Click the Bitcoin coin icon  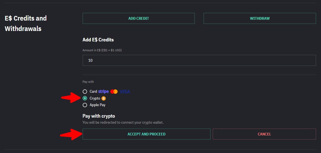click(104, 98)
